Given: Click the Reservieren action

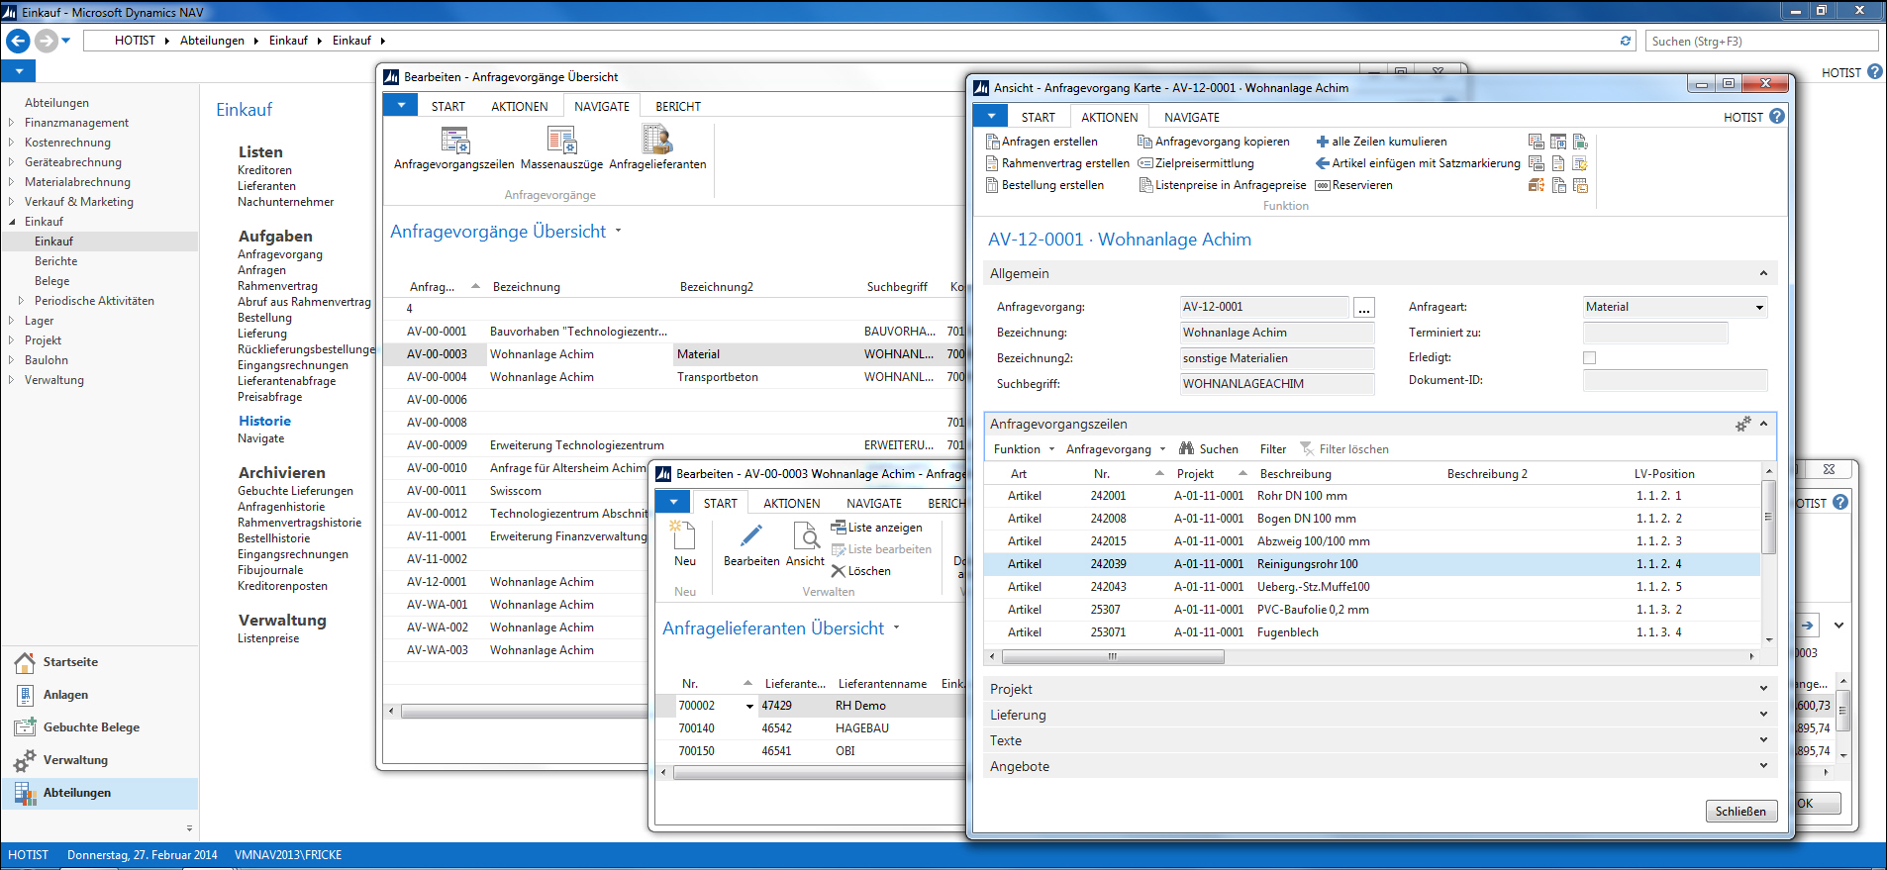Looking at the screenshot, I should point(1353,185).
